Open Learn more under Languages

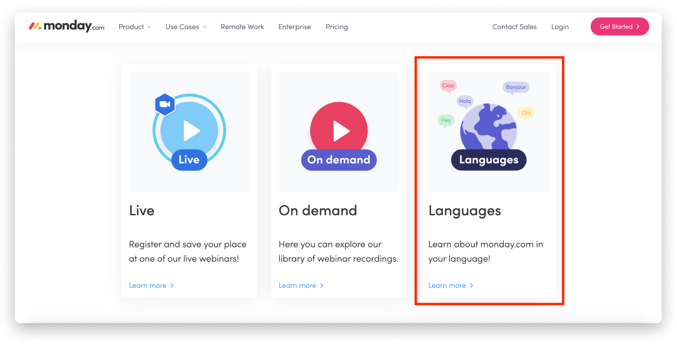tap(451, 285)
